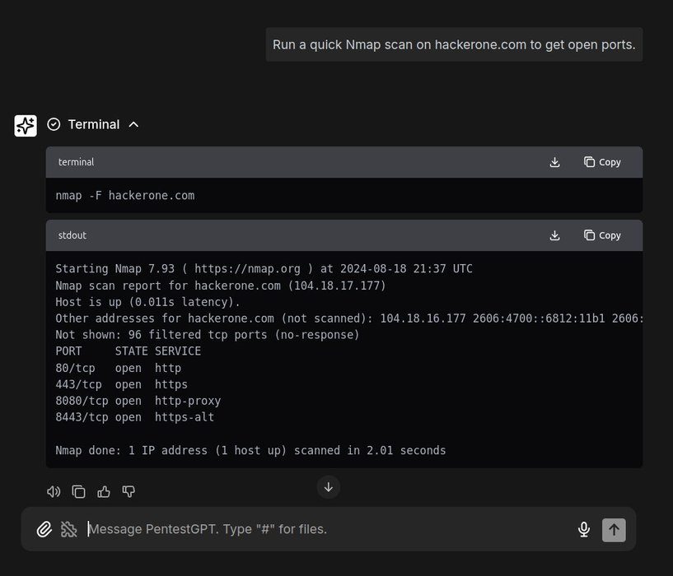Click the Terminal completed checkmark icon
The width and height of the screenshot is (673, 576).
[54, 124]
